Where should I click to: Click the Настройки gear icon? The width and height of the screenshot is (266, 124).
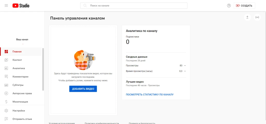[6, 111]
